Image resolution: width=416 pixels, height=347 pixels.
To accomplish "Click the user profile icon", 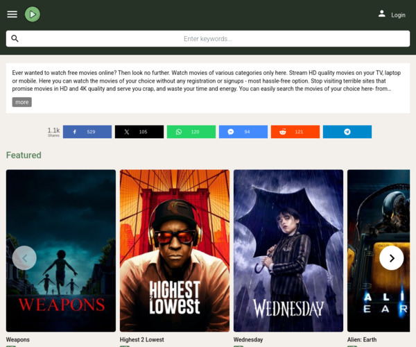I will point(382,14).
